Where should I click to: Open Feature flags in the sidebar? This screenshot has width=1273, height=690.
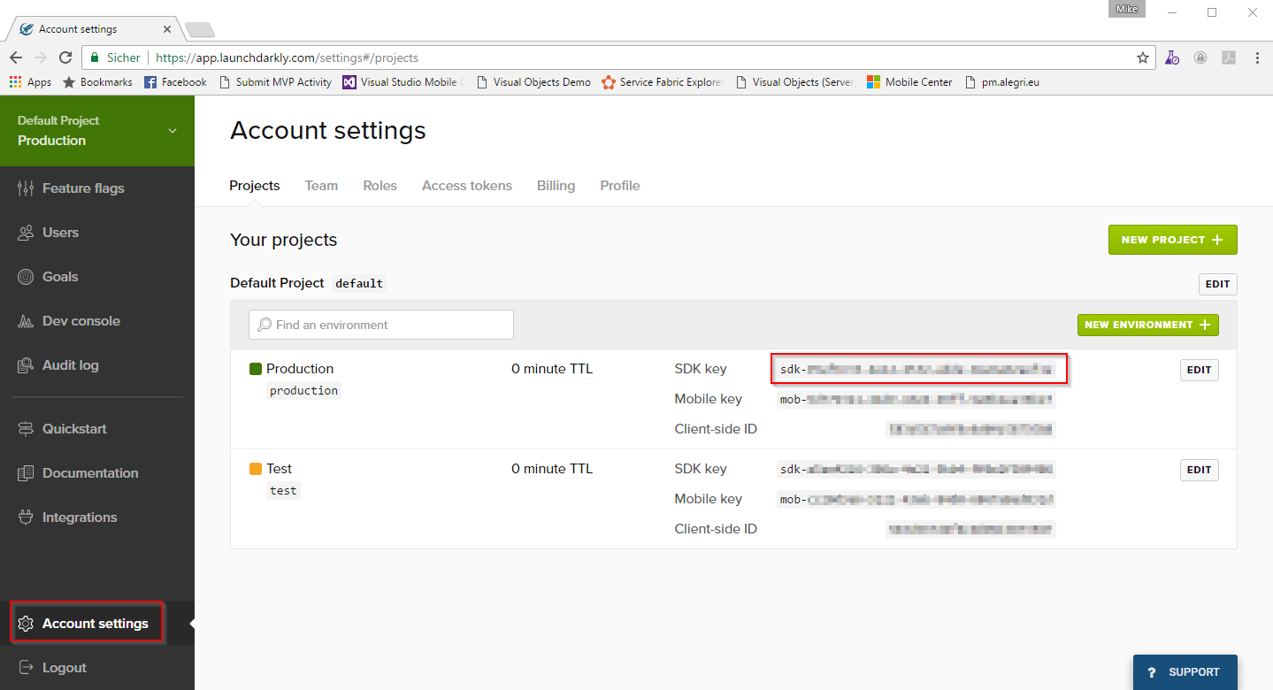point(71,188)
